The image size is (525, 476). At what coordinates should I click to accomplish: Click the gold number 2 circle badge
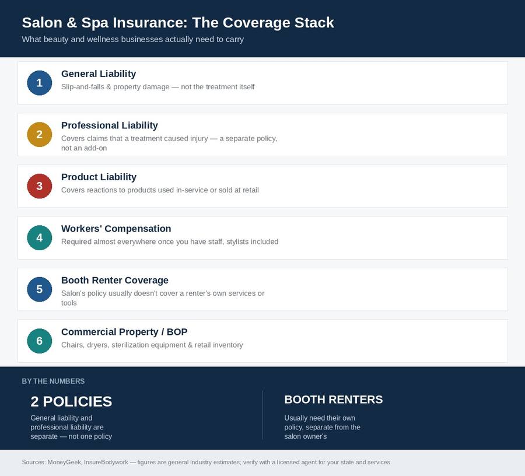coord(40,134)
